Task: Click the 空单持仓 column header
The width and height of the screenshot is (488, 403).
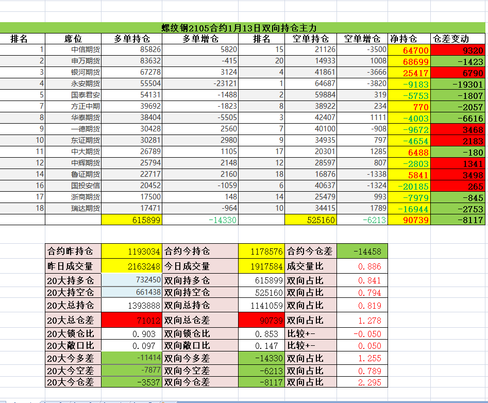Action: (311, 39)
